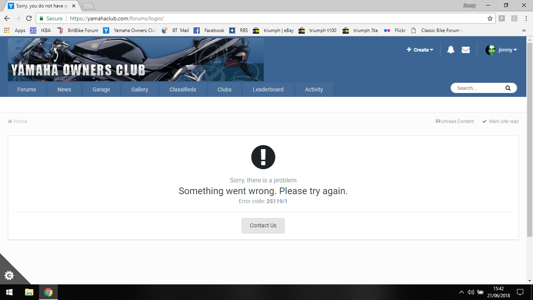Open the Flickr bookmark
The width and height of the screenshot is (533, 300).
coord(395,30)
